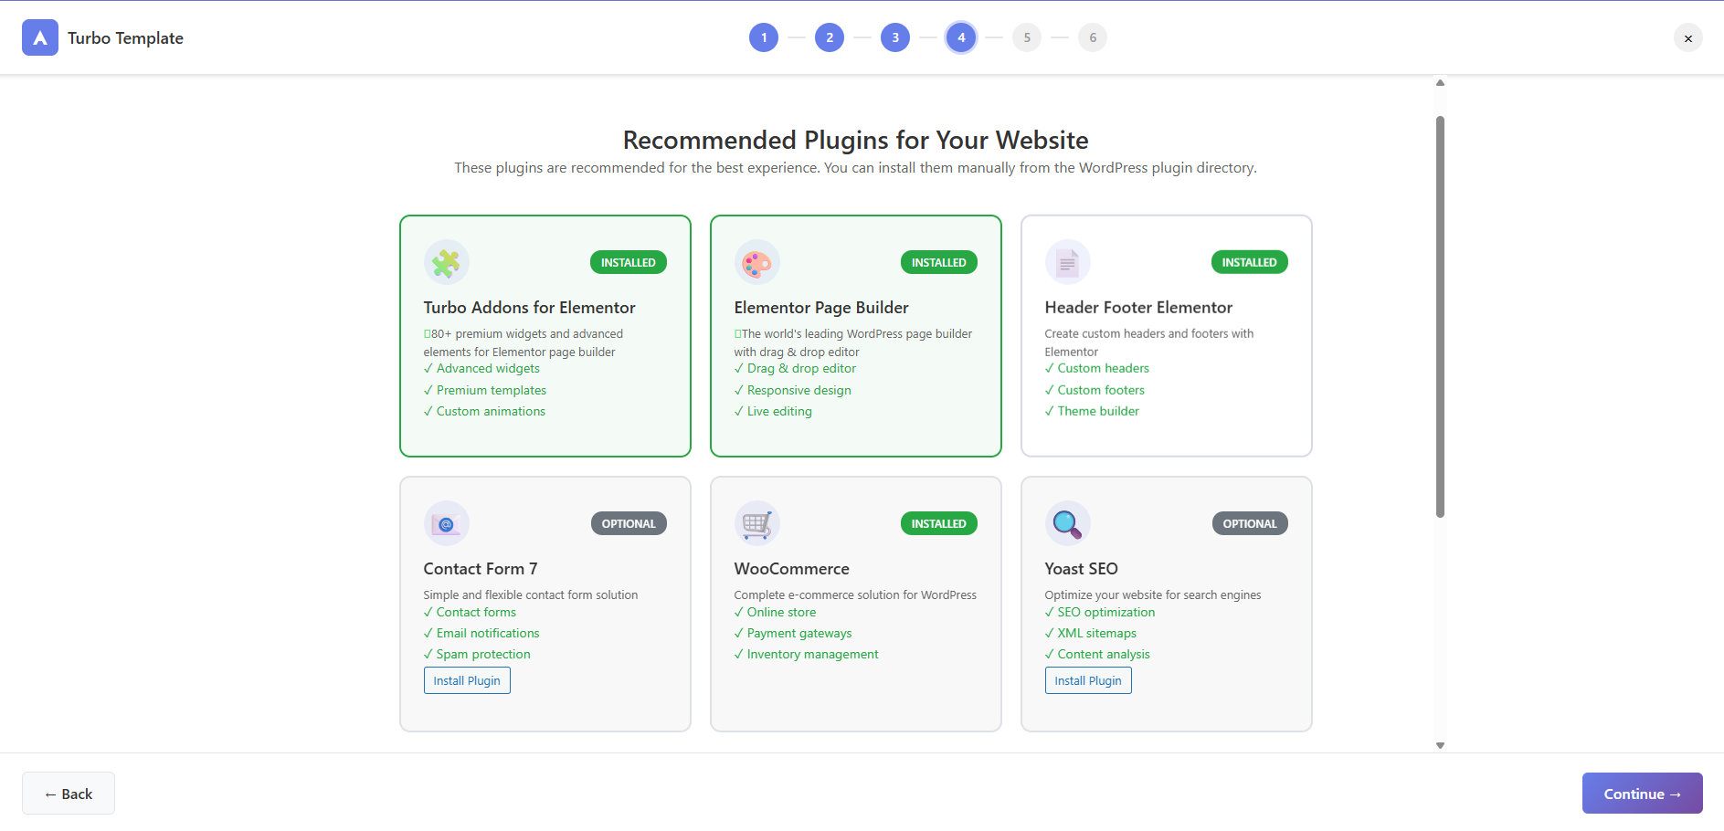Click the Theme builder feature
The image size is (1724, 831).
click(1092, 411)
